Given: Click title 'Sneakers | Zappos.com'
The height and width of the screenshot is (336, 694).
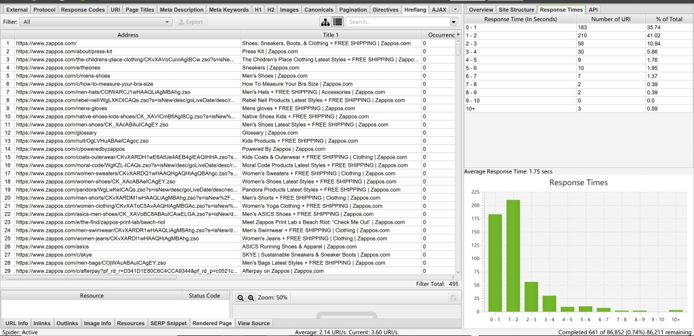Looking at the screenshot, I should 270,68.
